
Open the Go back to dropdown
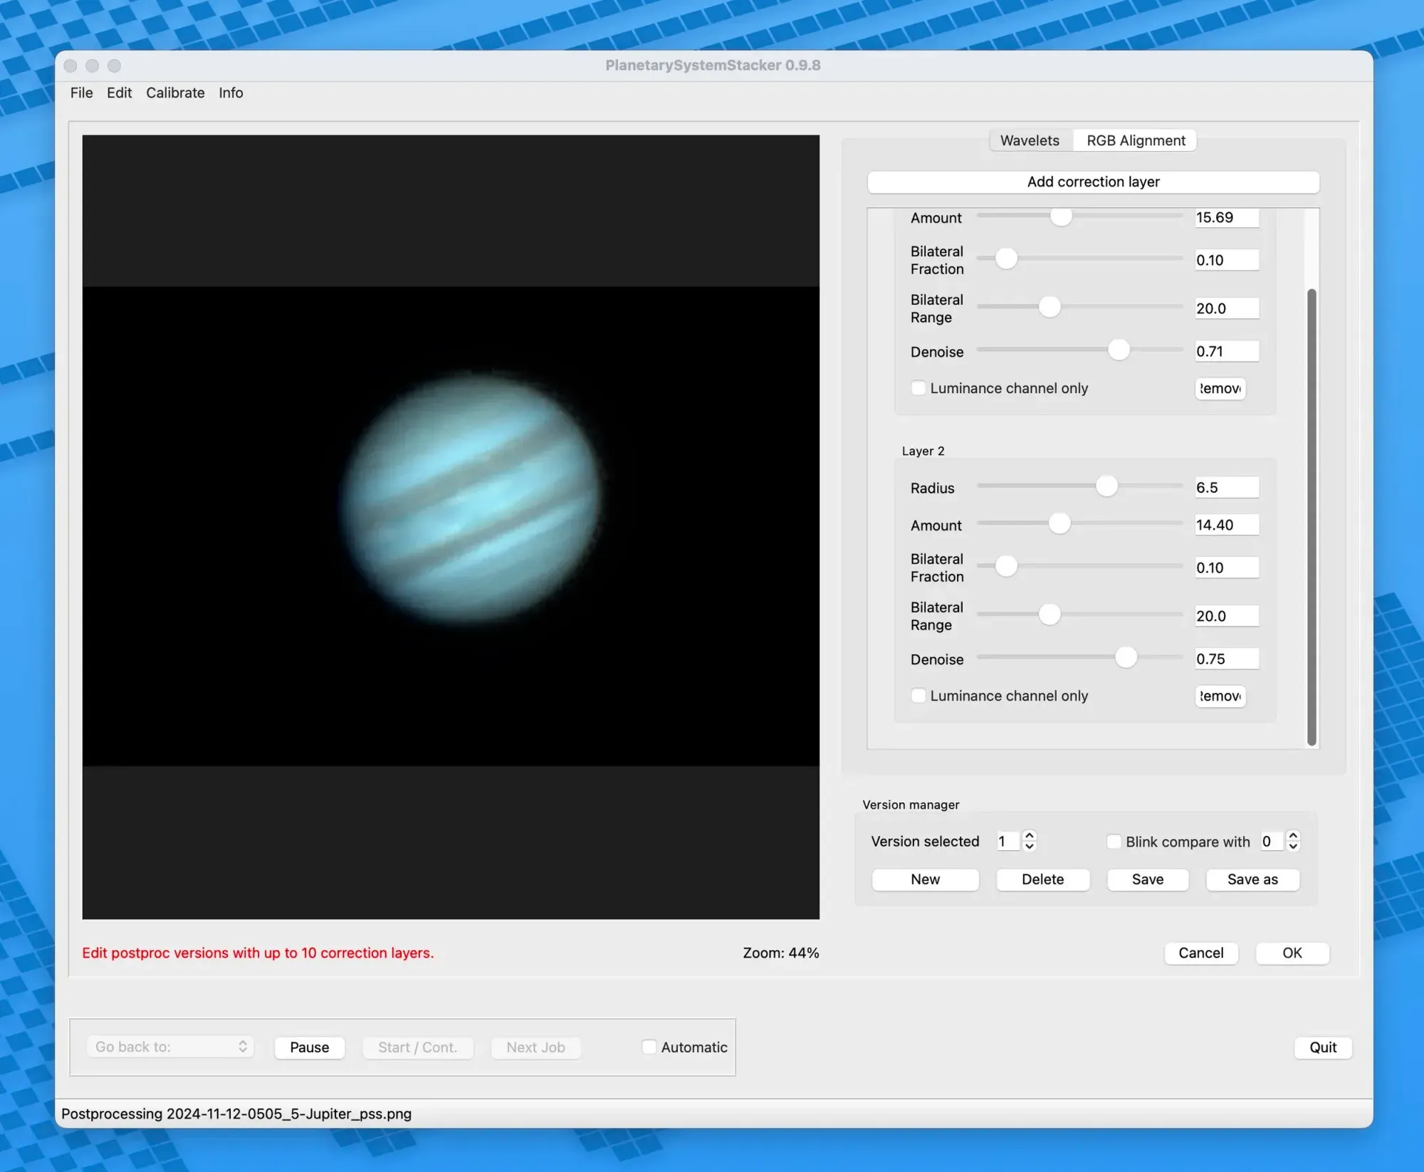(169, 1047)
